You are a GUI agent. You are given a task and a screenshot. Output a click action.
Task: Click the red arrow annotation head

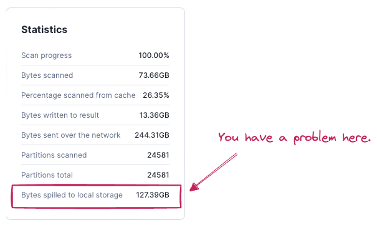pyautogui.click(x=194, y=187)
